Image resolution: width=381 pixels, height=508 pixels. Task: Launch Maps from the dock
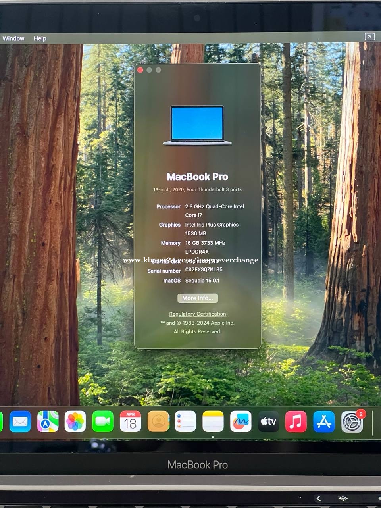click(x=48, y=421)
